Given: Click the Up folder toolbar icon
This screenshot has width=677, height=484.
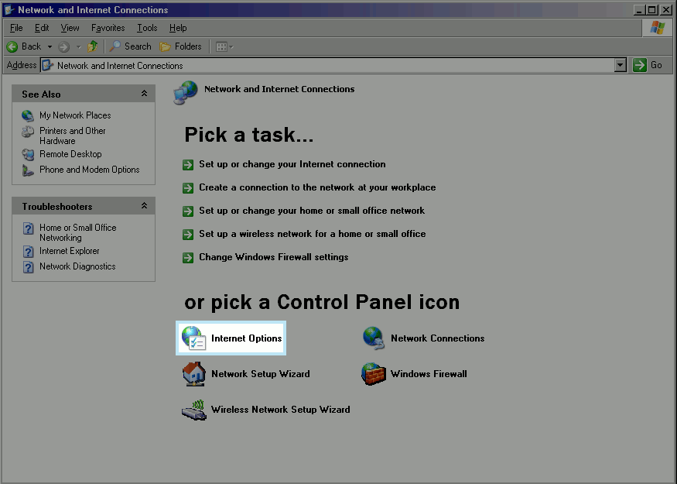Looking at the screenshot, I should point(93,46).
